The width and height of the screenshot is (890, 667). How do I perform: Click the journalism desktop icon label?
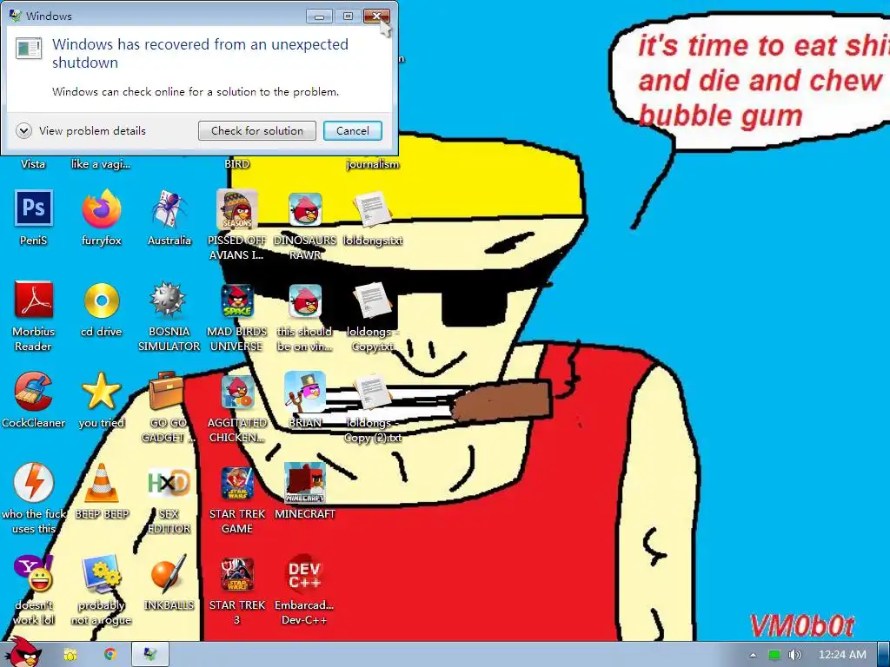[372, 164]
